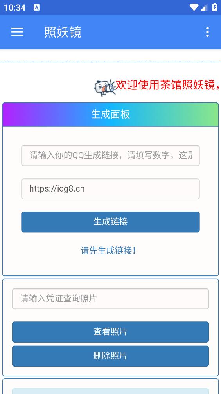The height and width of the screenshot is (394, 221).
Task: Tap the 生成面板 gradient header
Action: 110,115
